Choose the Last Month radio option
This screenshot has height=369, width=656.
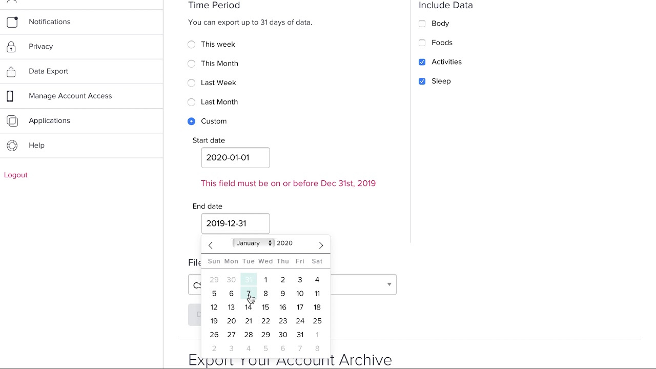pos(192,102)
